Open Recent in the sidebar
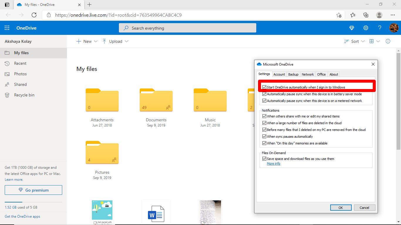Screen dimensions: 401x225 point(33,63)
